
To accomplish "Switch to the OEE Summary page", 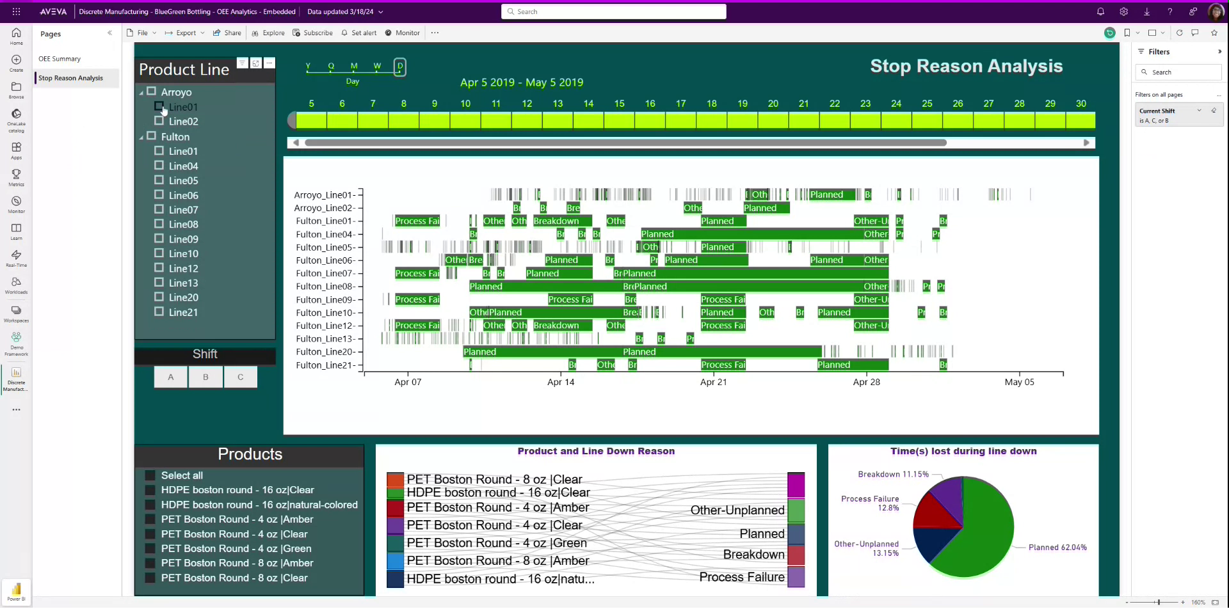I will (x=60, y=58).
